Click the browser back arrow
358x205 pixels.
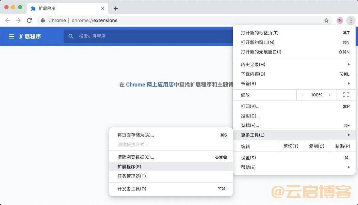7,20
